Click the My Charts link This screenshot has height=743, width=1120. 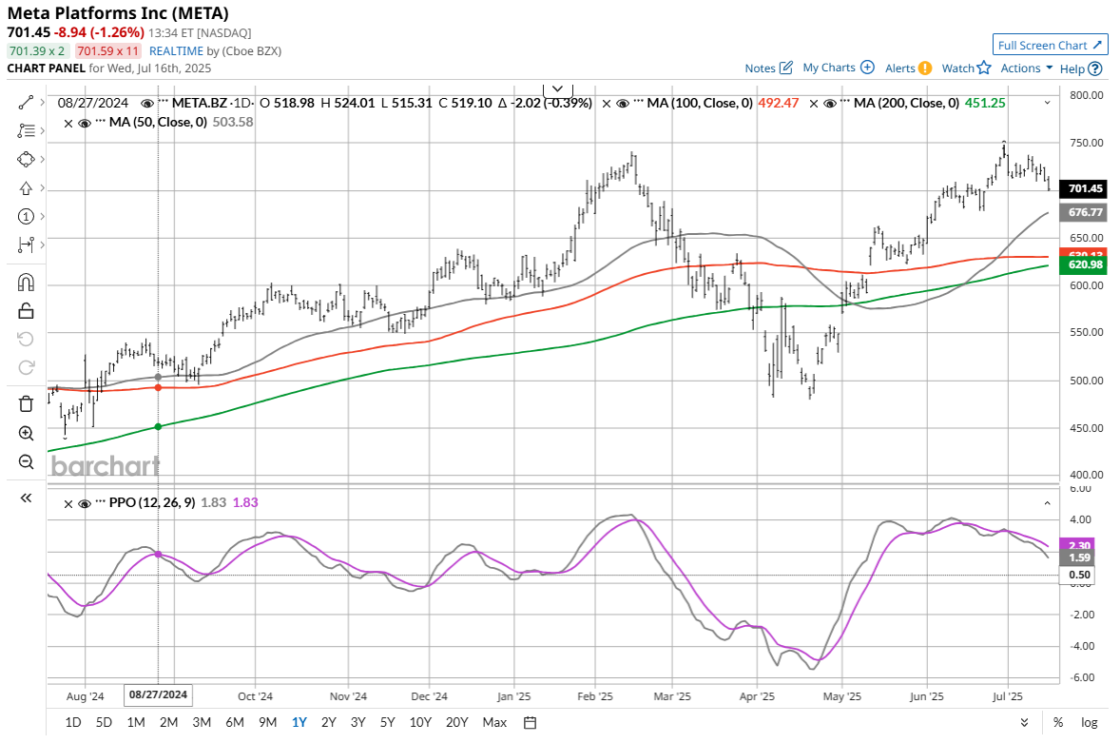828,68
